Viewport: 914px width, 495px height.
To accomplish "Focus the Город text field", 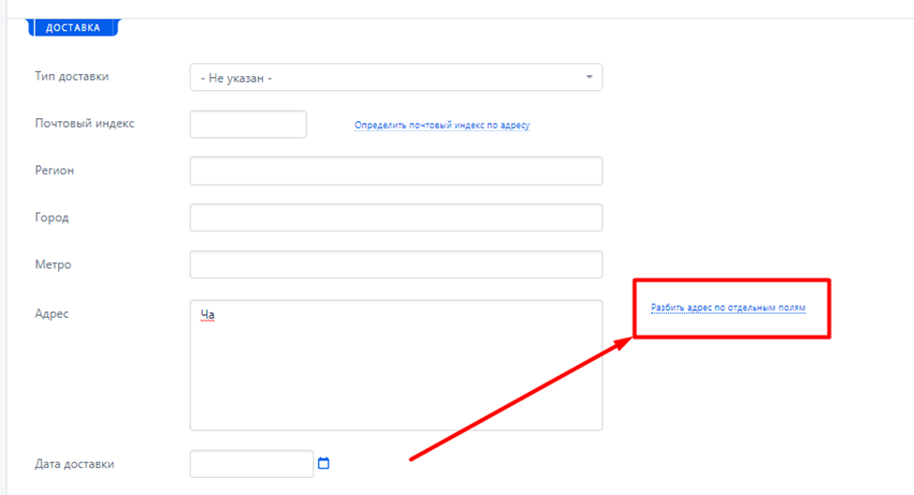I will coord(396,217).
